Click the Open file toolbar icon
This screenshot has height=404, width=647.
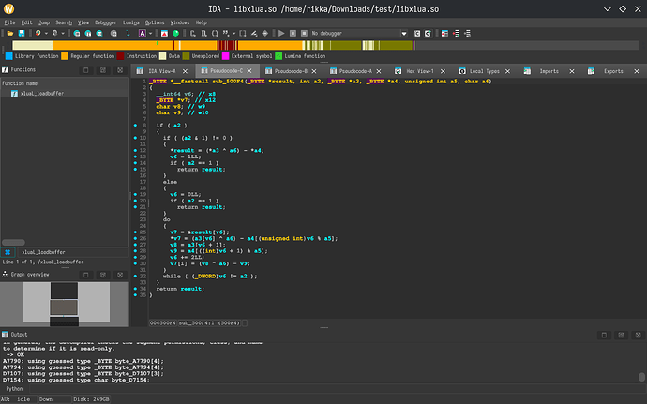(9, 33)
